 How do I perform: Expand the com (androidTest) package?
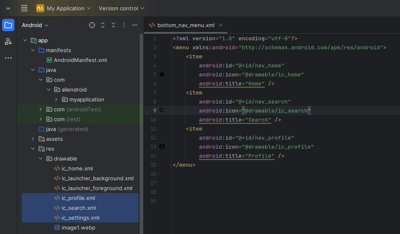coord(41,109)
